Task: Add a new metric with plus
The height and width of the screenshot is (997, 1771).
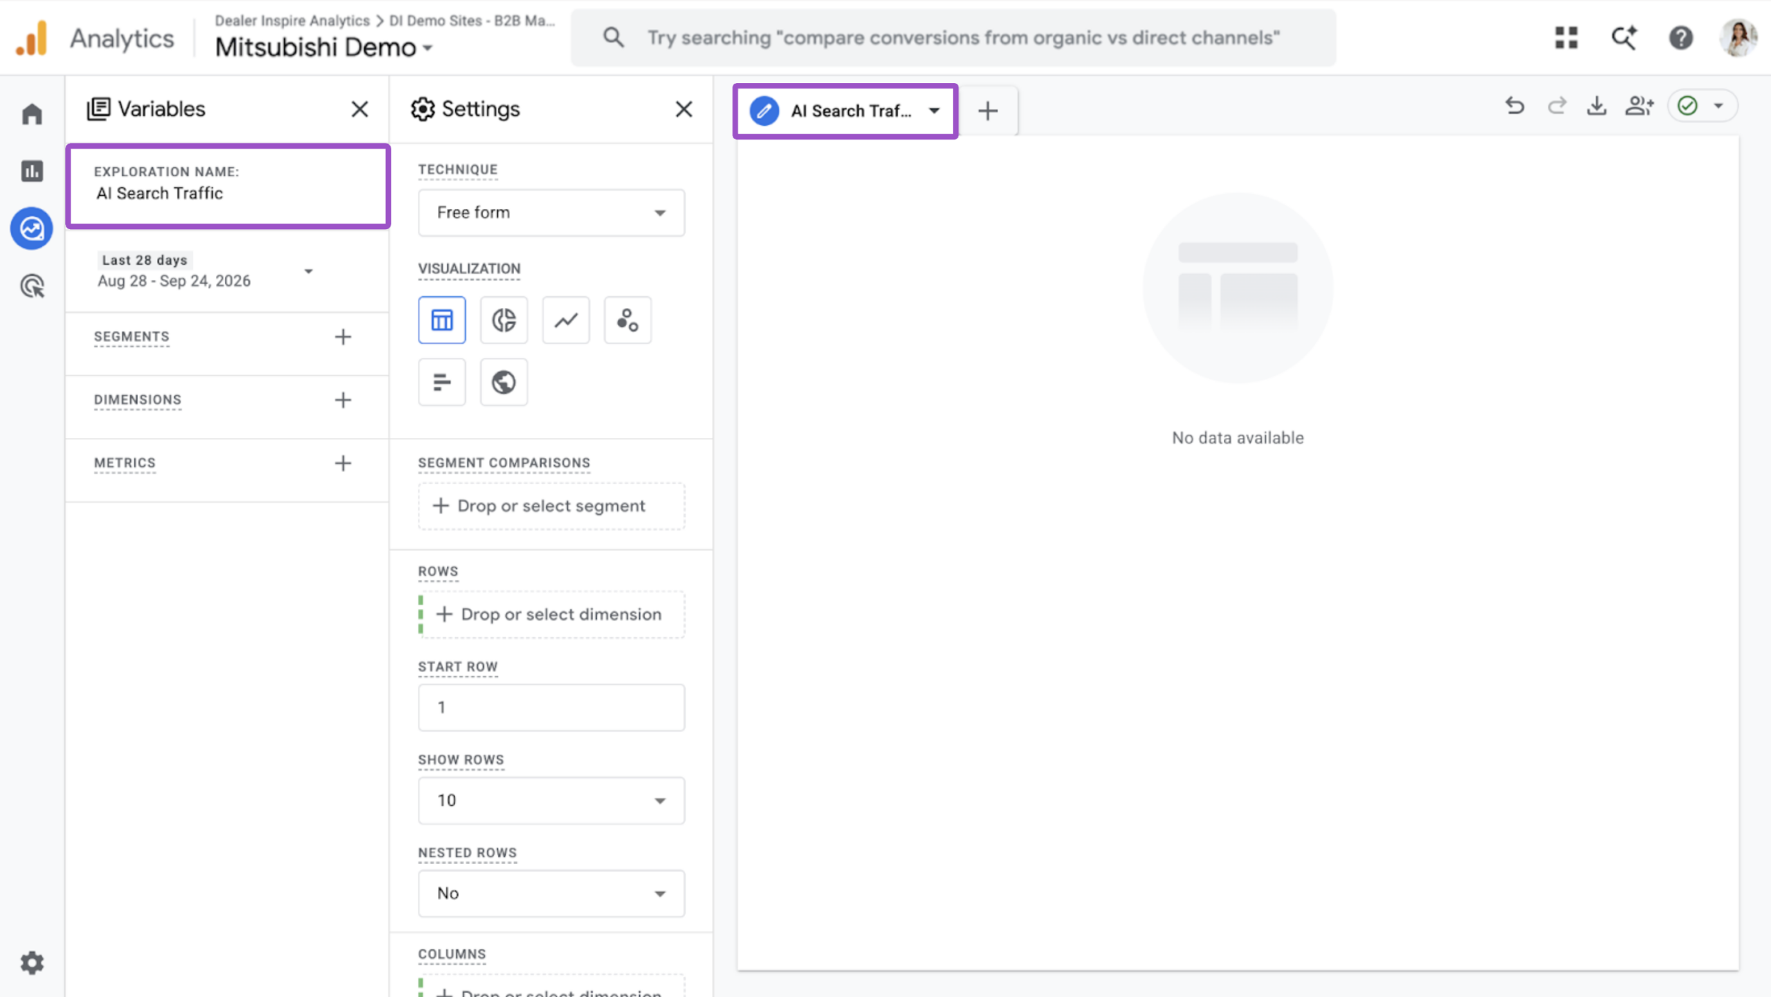Action: pos(343,463)
